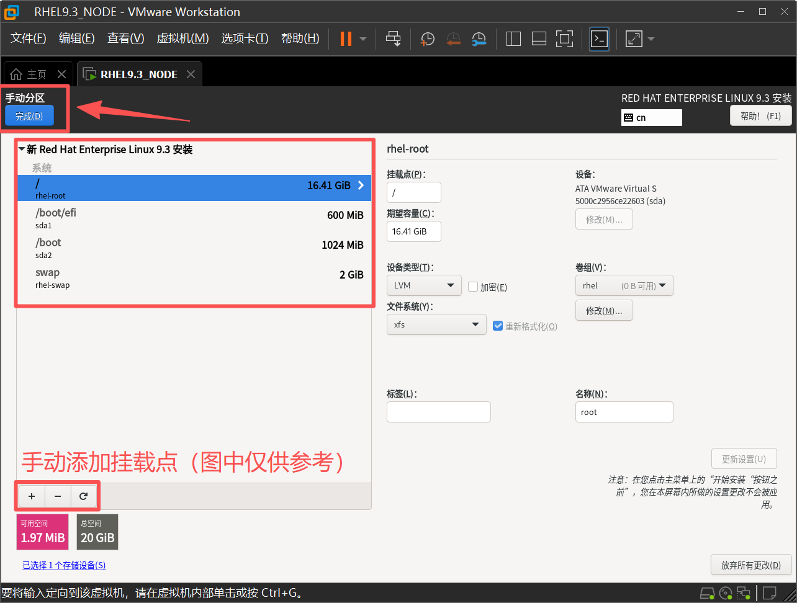The width and height of the screenshot is (797, 603).
Task: Click the 挂载点 input field
Action: click(x=414, y=192)
